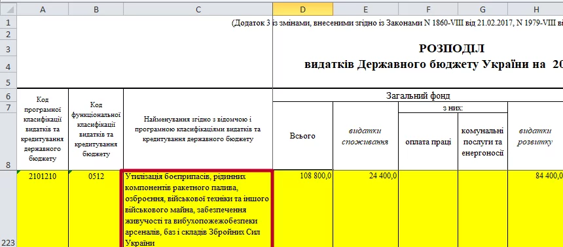
Task: Select highlighted column D header
Action: [x=302, y=10]
